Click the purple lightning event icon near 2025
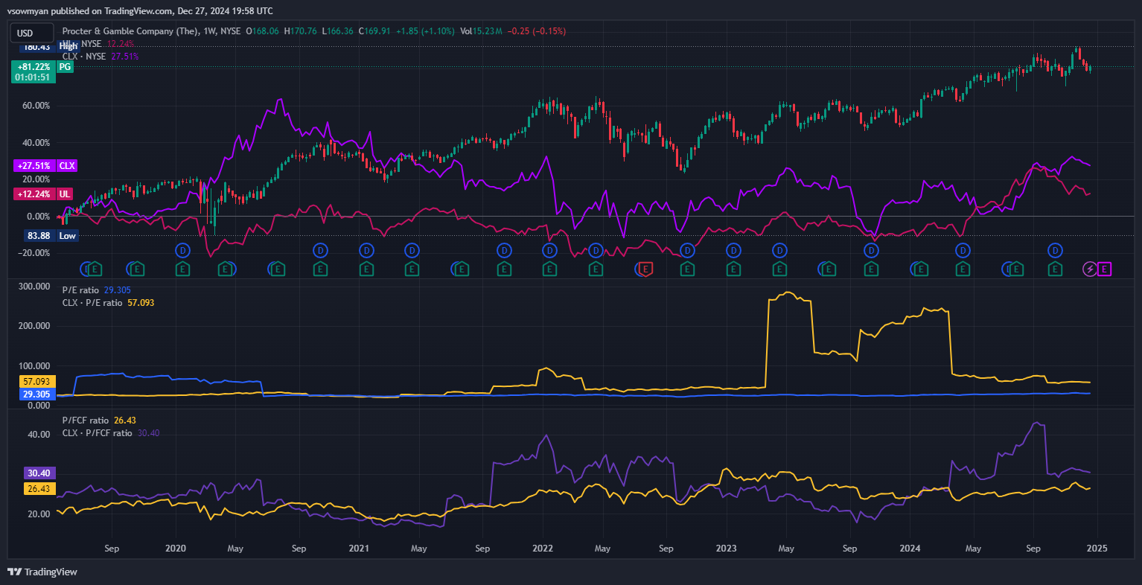Screen dimensions: 1142x585 (1090, 269)
